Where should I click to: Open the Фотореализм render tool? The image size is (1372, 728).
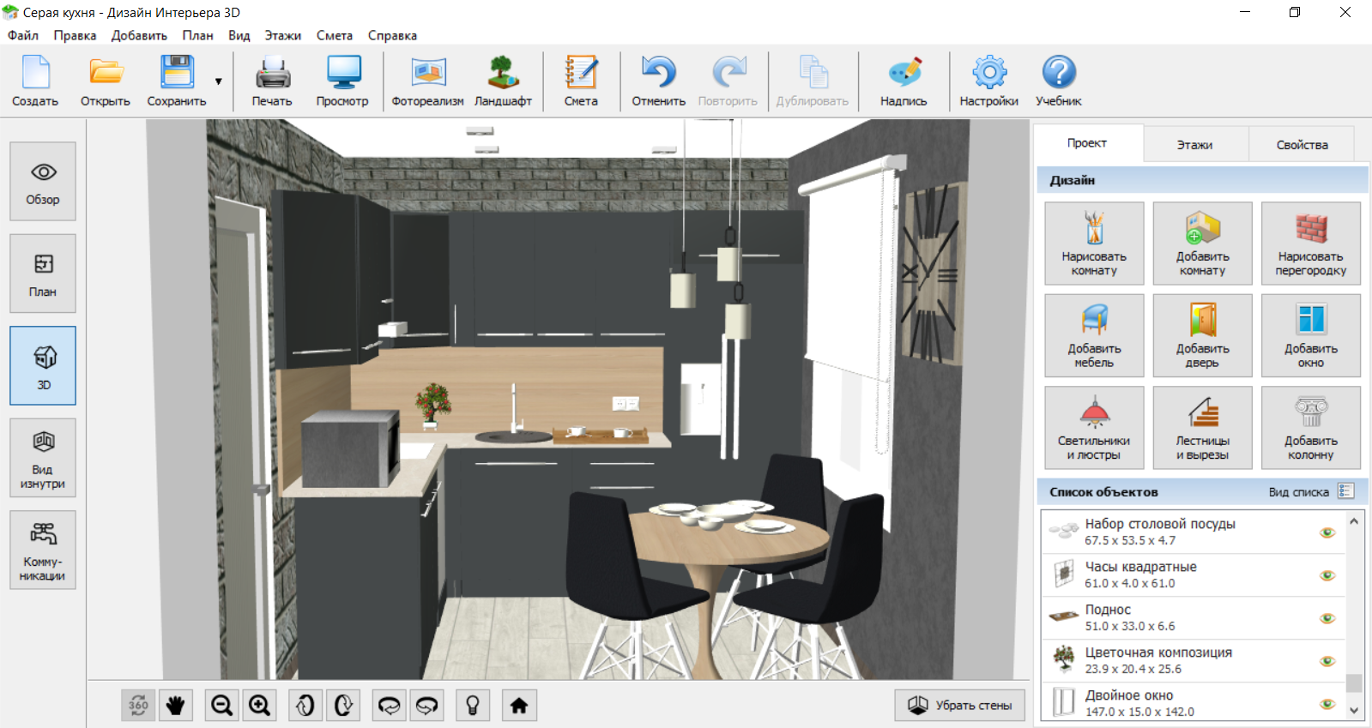(427, 81)
